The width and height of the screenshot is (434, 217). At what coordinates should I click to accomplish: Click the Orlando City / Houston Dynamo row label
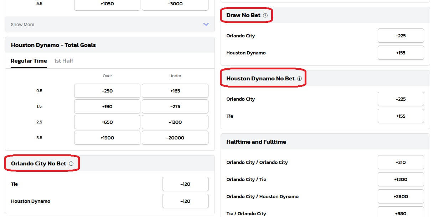(x=262, y=196)
